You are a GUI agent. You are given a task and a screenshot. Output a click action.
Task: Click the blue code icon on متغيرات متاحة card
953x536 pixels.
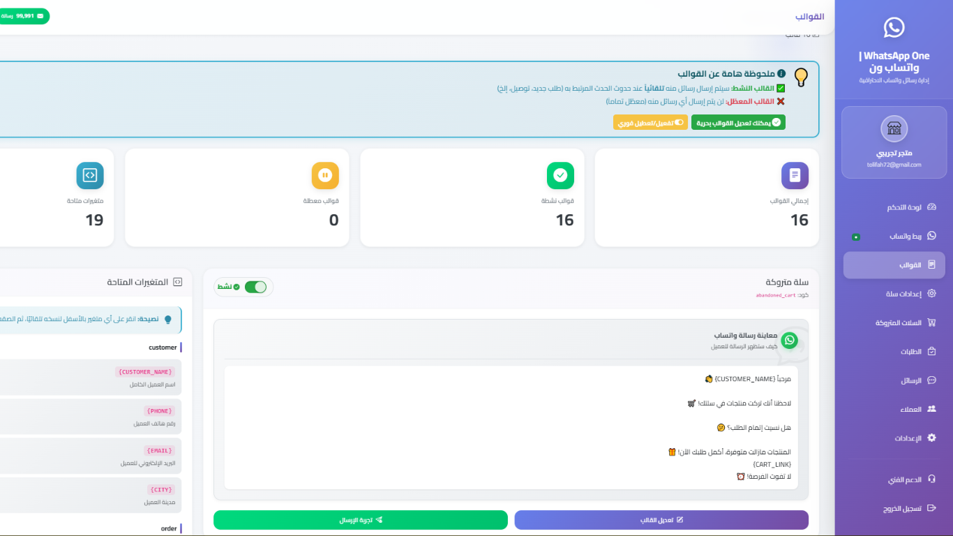90,176
